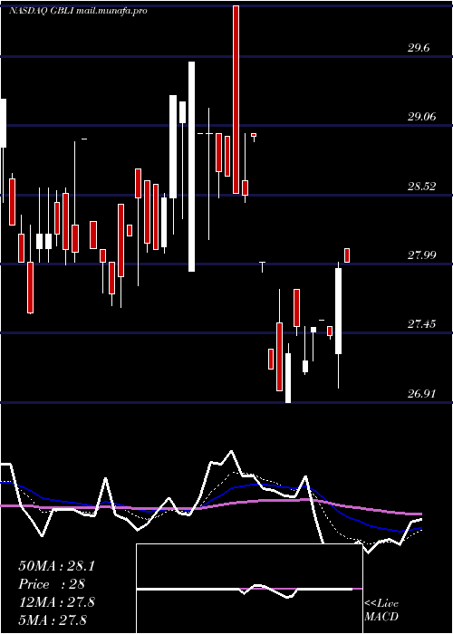Click the 29.06 price axis label
Image resolution: width=453 pixels, height=634 pixels.
coord(421,117)
